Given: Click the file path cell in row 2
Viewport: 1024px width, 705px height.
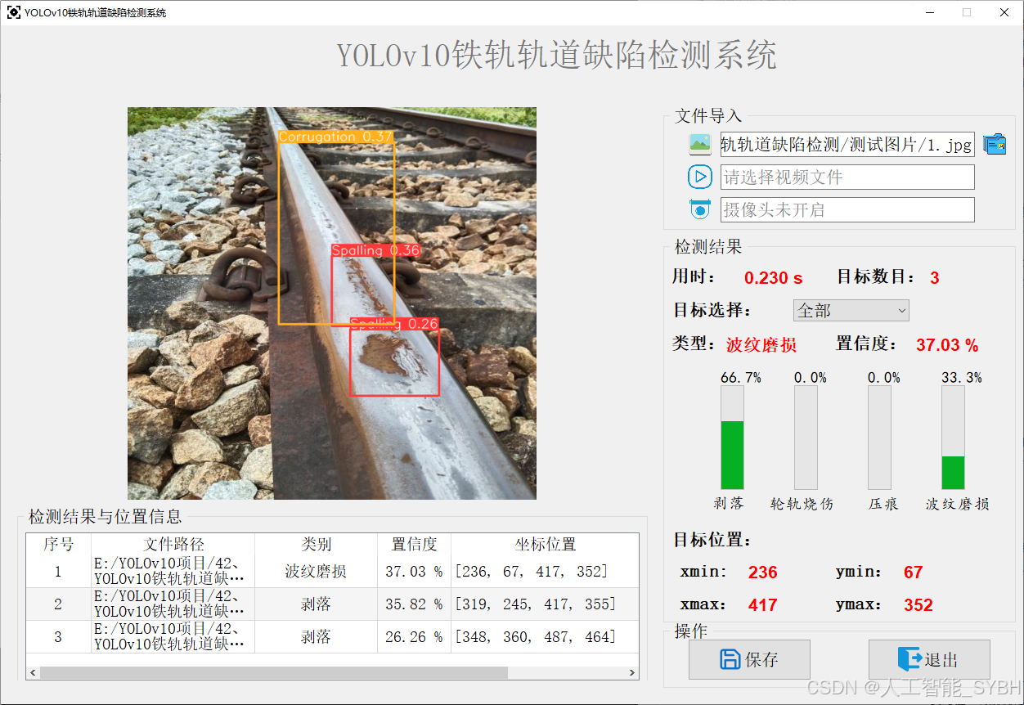Looking at the screenshot, I should [x=173, y=604].
